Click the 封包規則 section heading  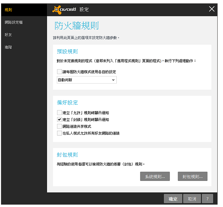tap(67, 155)
